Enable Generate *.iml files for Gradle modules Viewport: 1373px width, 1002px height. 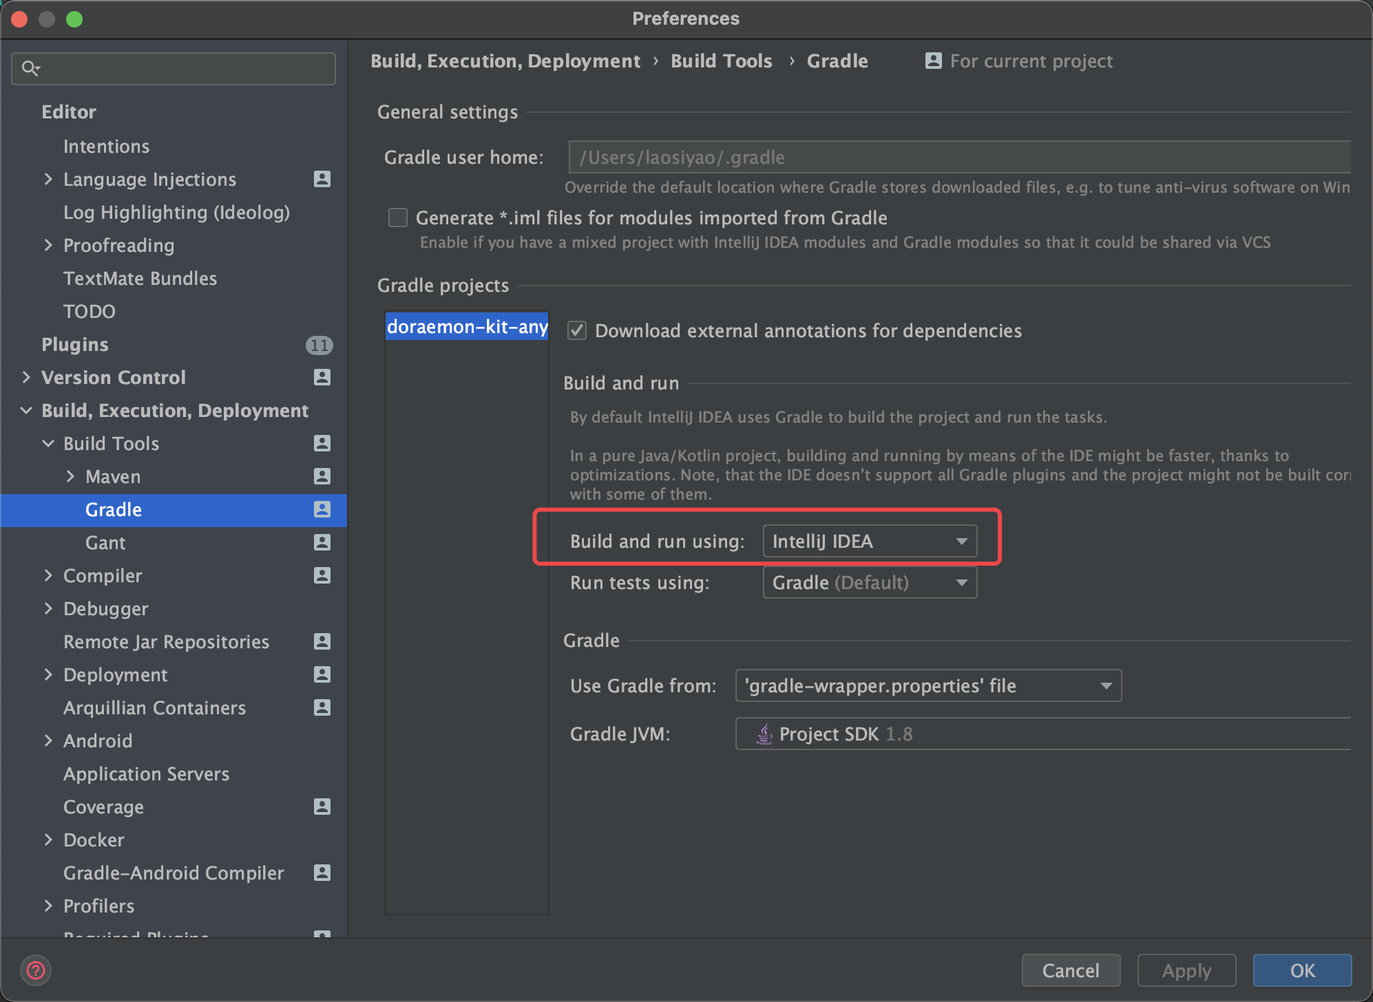point(397,217)
